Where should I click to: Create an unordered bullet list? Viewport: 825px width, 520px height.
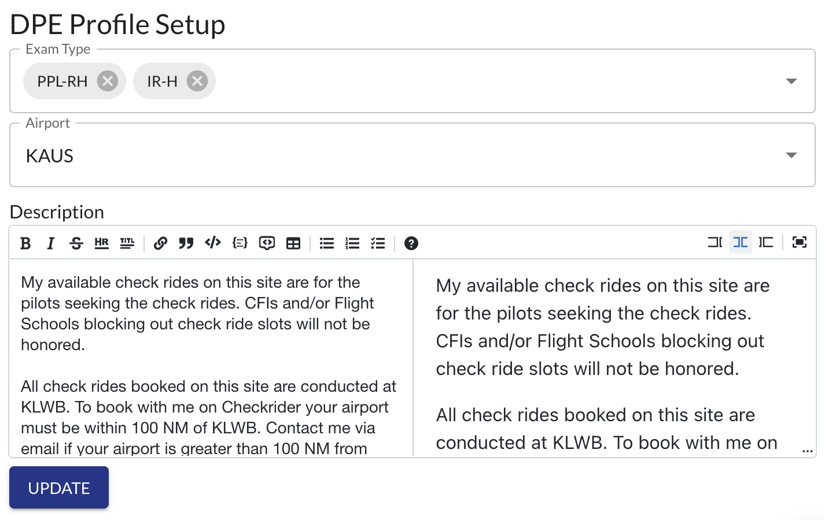pyautogui.click(x=327, y=243)
